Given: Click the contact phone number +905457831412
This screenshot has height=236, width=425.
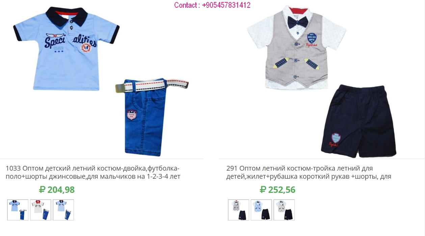Looking at the screenshot, I should 212,5.
